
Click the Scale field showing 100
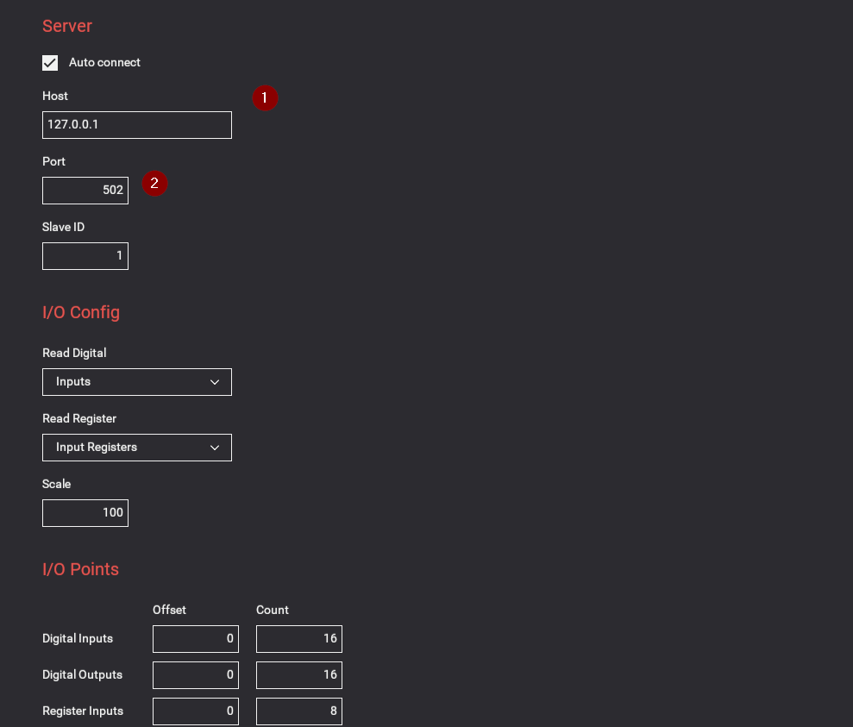tap(85, 513)
